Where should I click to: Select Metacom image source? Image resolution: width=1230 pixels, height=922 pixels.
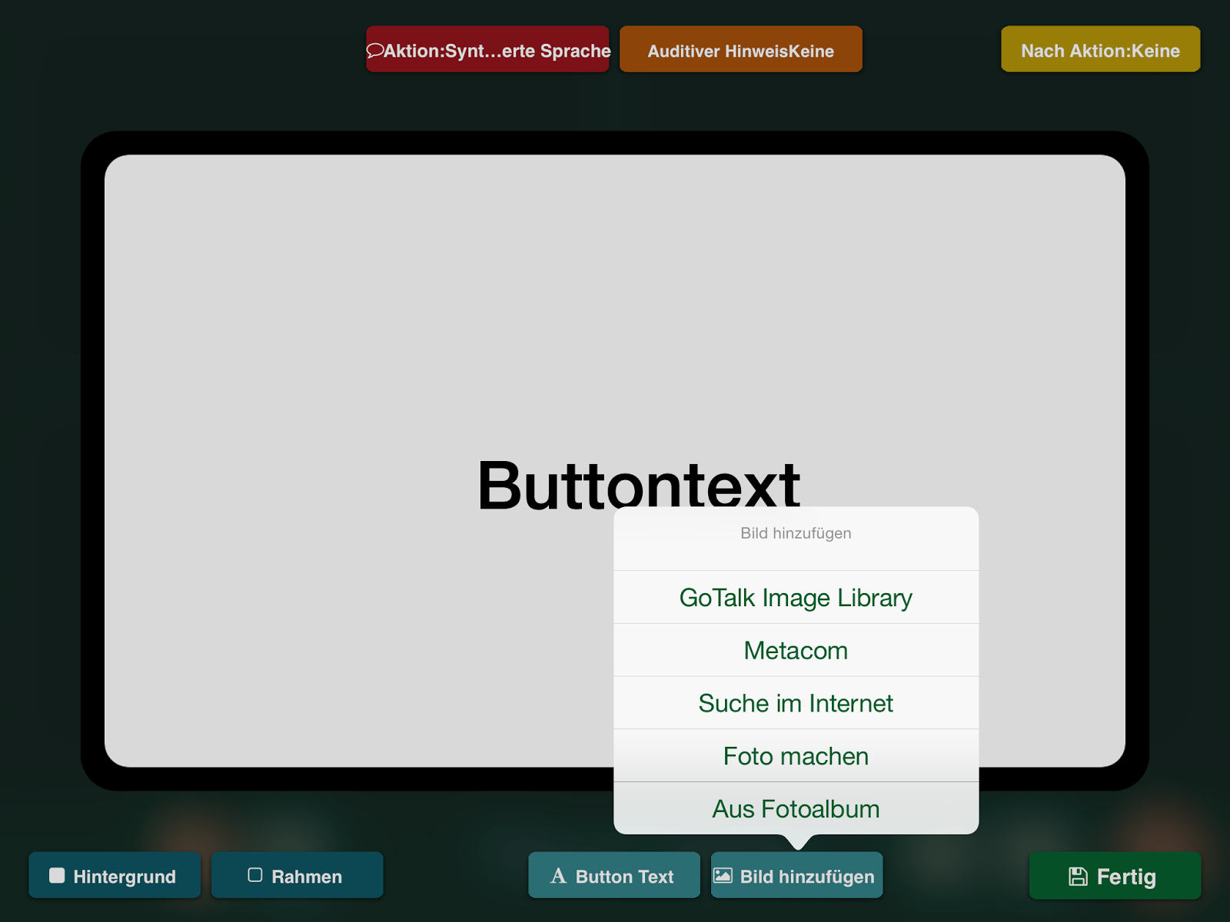796,650
